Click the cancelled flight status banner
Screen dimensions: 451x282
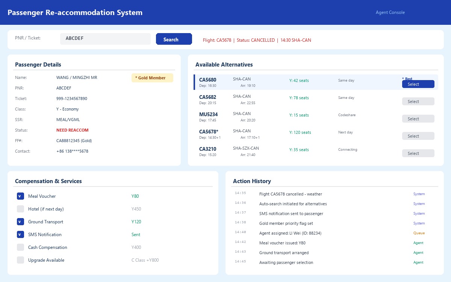pos(257,40)
